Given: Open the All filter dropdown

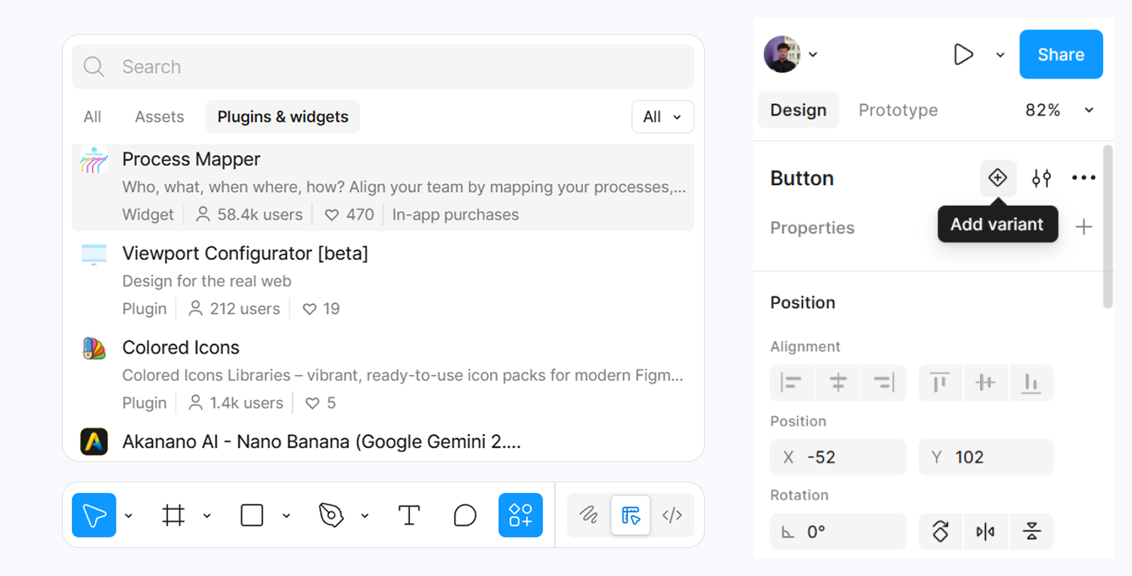Looking at the screenshot, I should coord(662,117).
